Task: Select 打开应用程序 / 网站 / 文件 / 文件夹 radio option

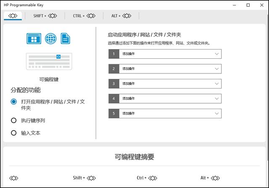Action: pos(14,102)
